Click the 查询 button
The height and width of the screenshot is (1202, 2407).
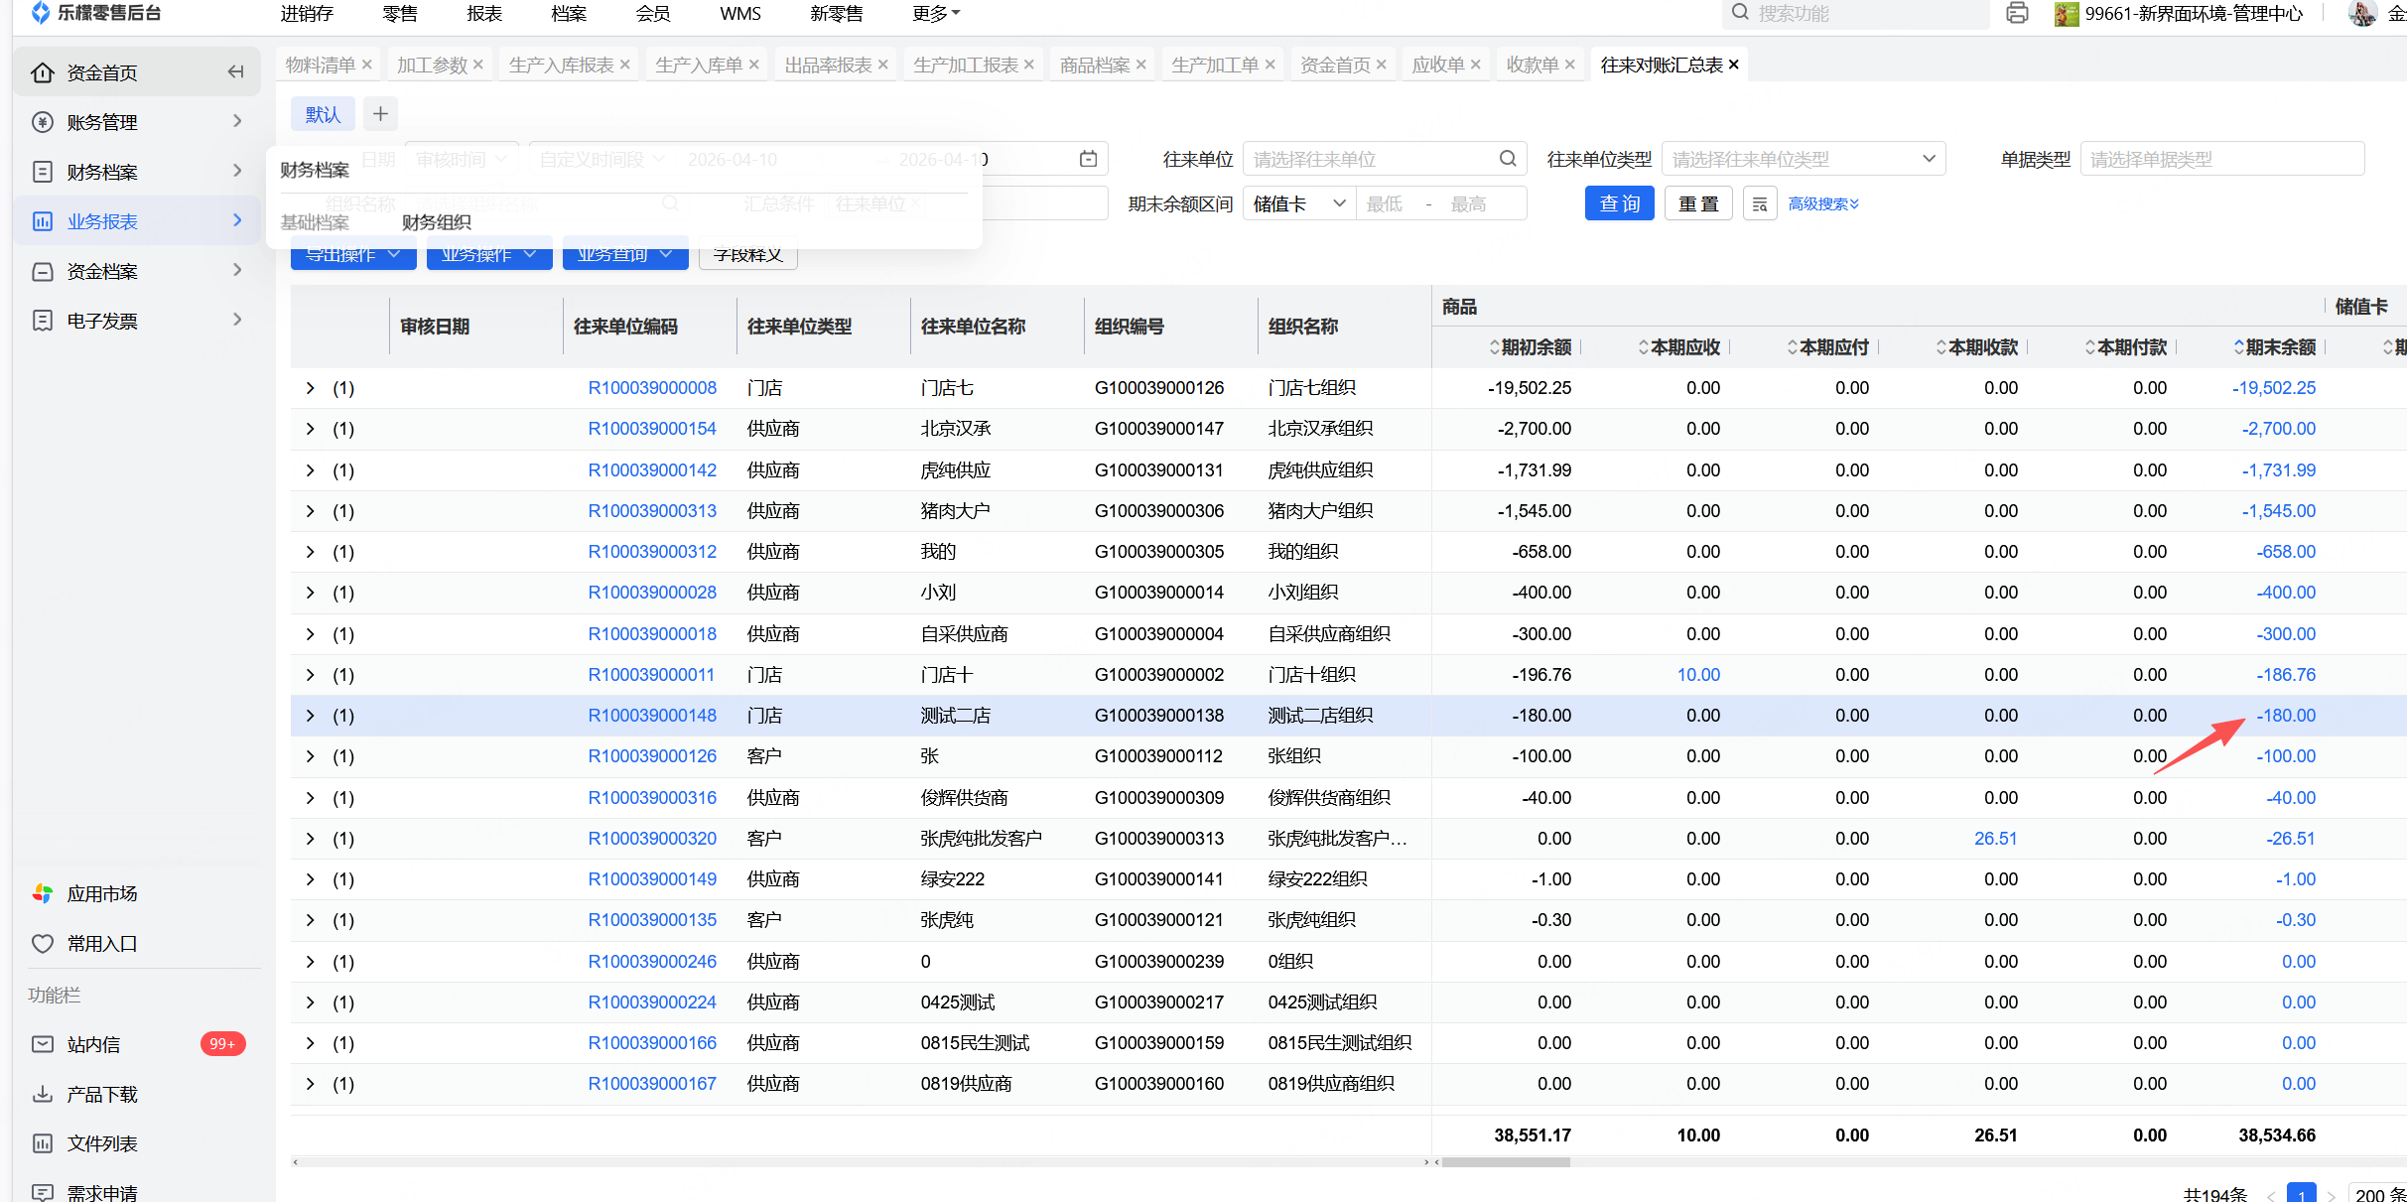pyautogui.click(x=1619, y=203)
